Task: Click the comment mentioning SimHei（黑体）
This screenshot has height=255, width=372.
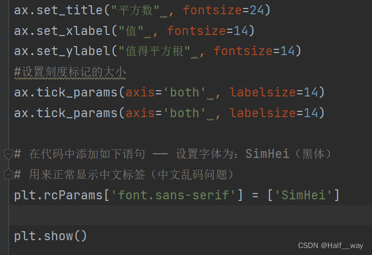Action: (x=173, y=154)
